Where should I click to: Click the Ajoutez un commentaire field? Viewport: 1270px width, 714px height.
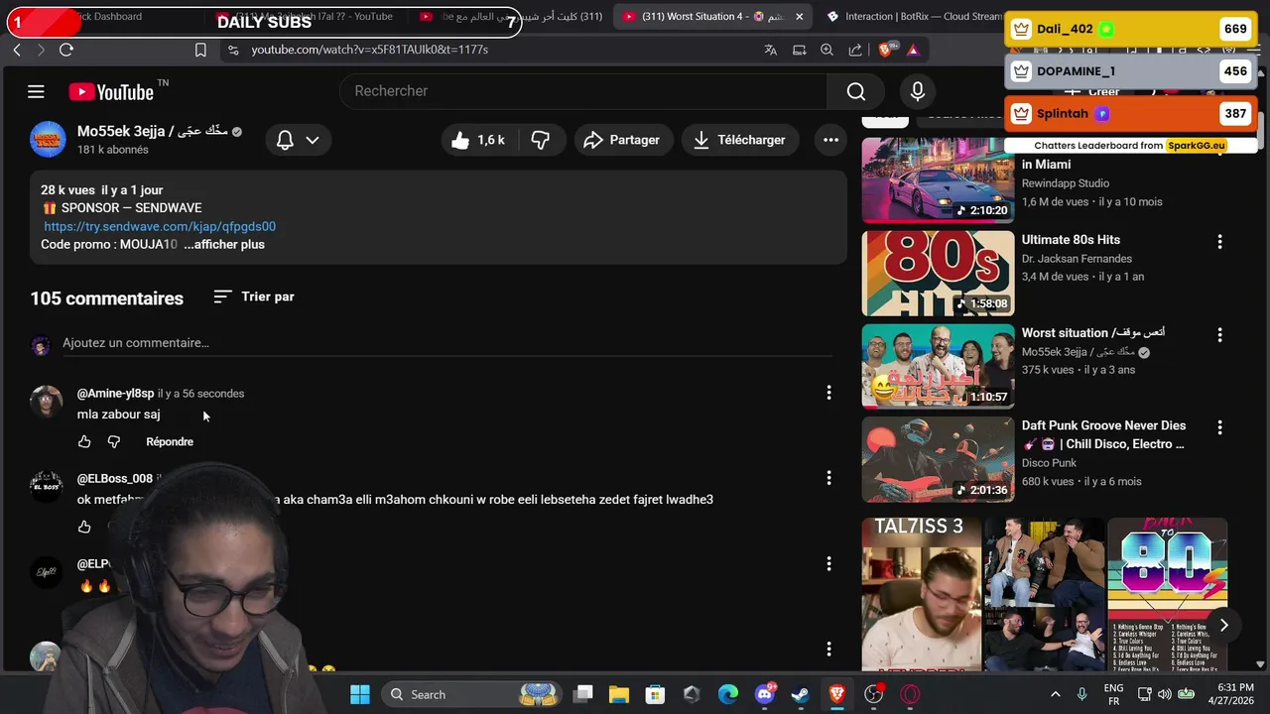tap(446, 343)
